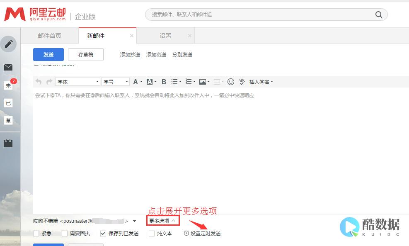Screen dimensions: 409x246
Task: Enable the 紧急 urgent checkbox
Action: point(36,233)
